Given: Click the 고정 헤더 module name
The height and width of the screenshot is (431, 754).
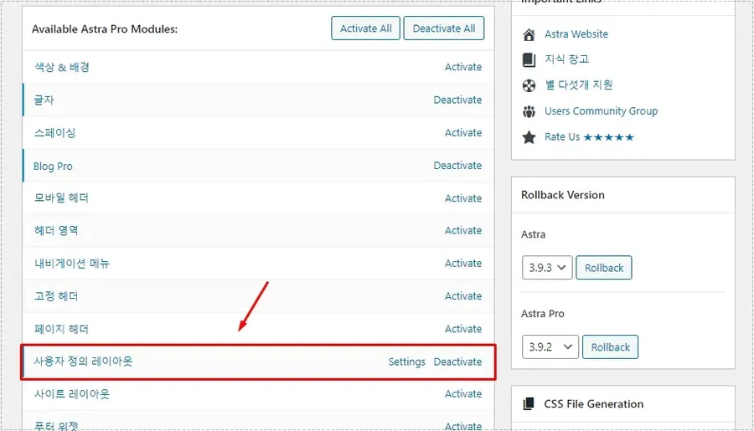Looking at the screenshot, I should click(56, 296).
